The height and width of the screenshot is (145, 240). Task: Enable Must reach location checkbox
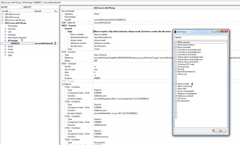[x=176, y=45]
